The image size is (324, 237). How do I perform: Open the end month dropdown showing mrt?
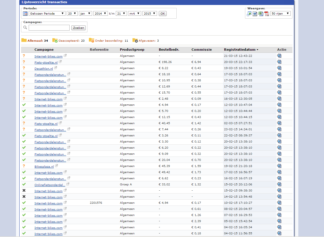135,14
